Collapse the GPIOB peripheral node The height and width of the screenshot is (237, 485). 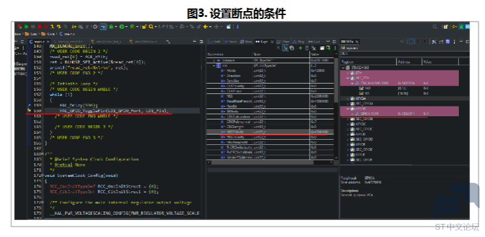click(347, 109)
